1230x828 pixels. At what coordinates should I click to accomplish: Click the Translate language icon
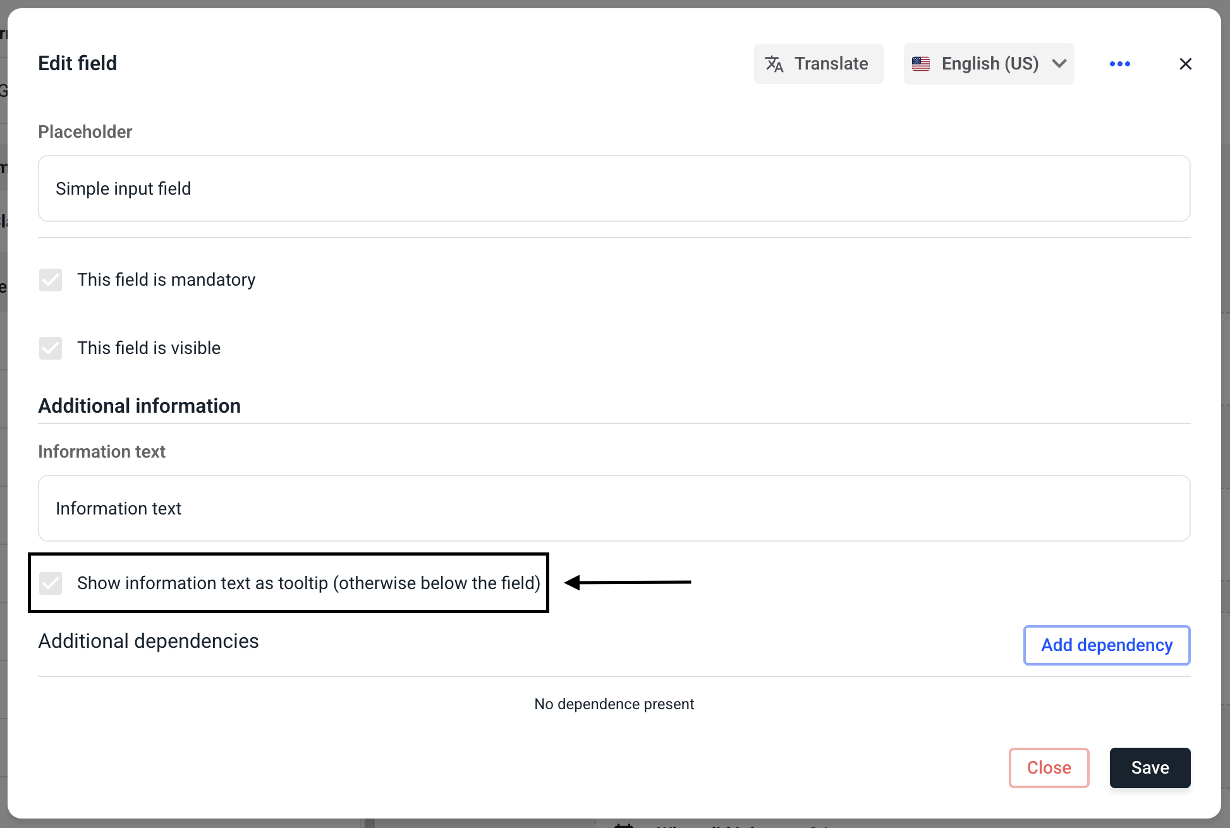pyautogui.click(x=774, y=64)
